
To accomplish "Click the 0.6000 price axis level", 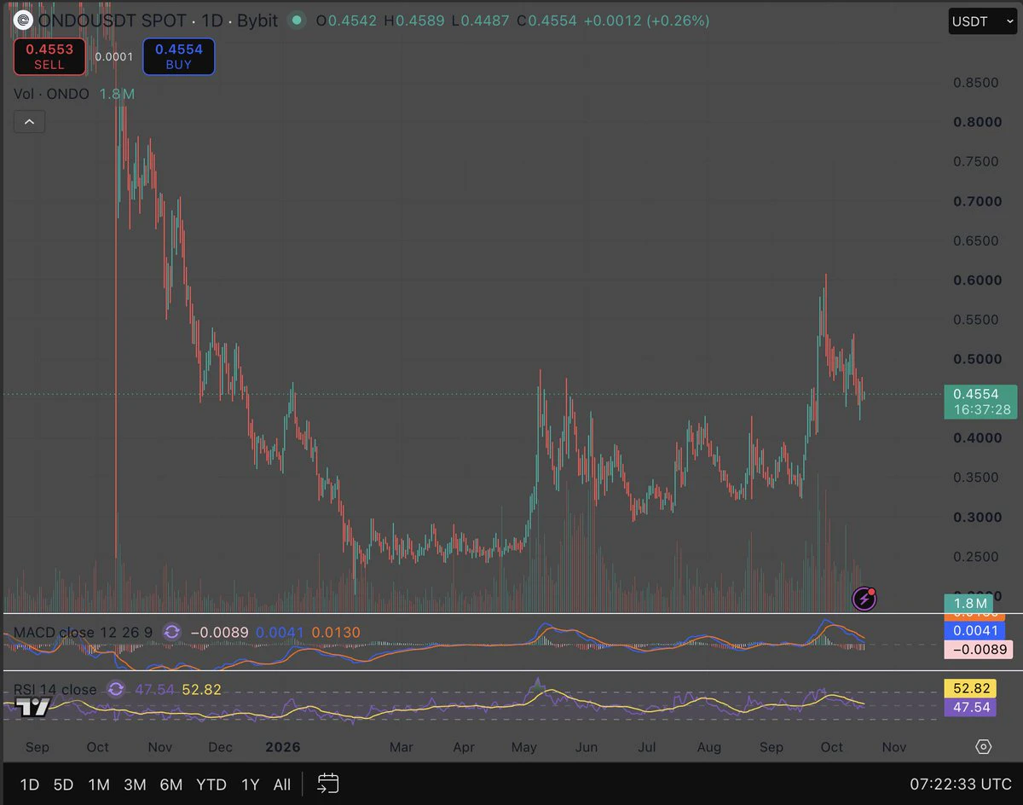I will [977, 281].
